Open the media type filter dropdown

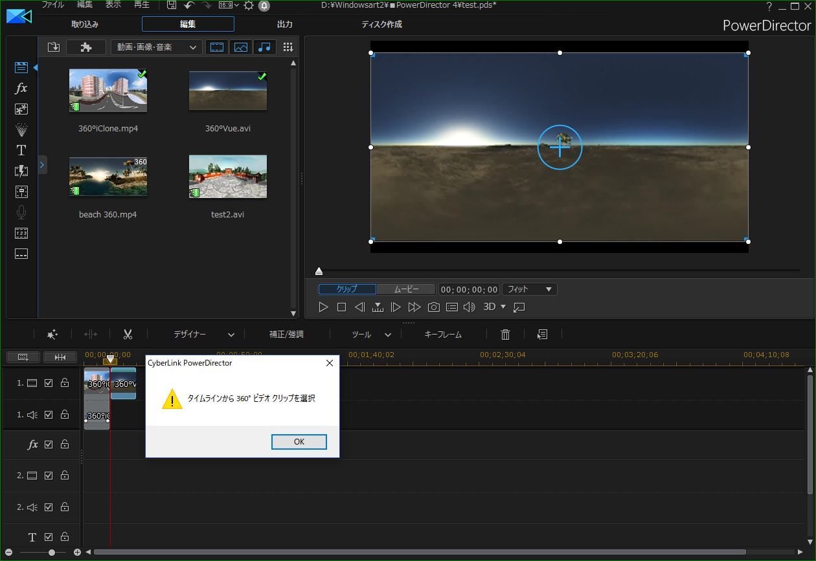pos(156,47)
